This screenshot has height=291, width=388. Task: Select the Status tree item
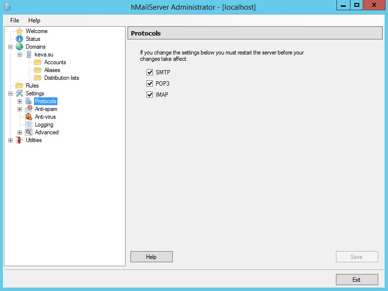(x=33, y=39)
